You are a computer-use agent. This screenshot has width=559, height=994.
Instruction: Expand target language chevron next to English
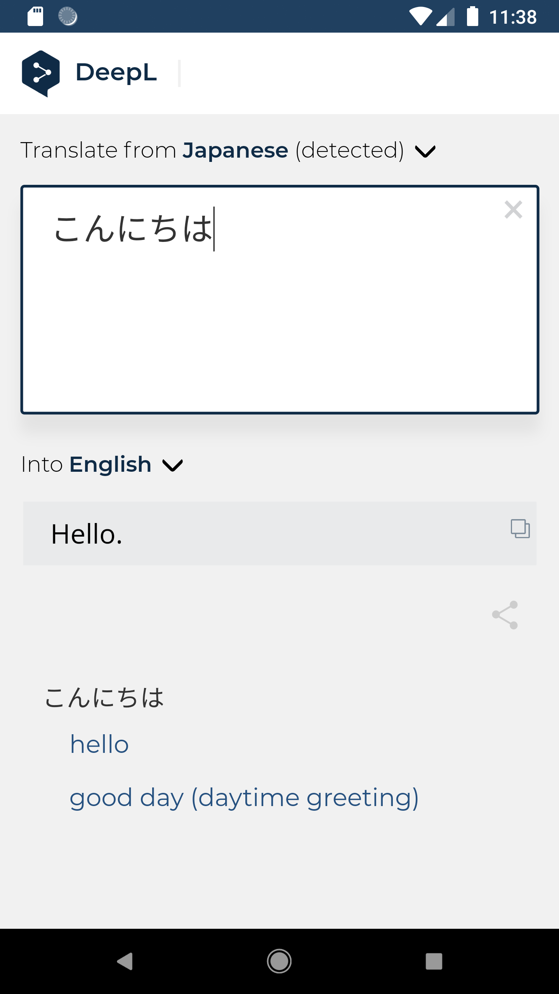click(x=172, y=465)
